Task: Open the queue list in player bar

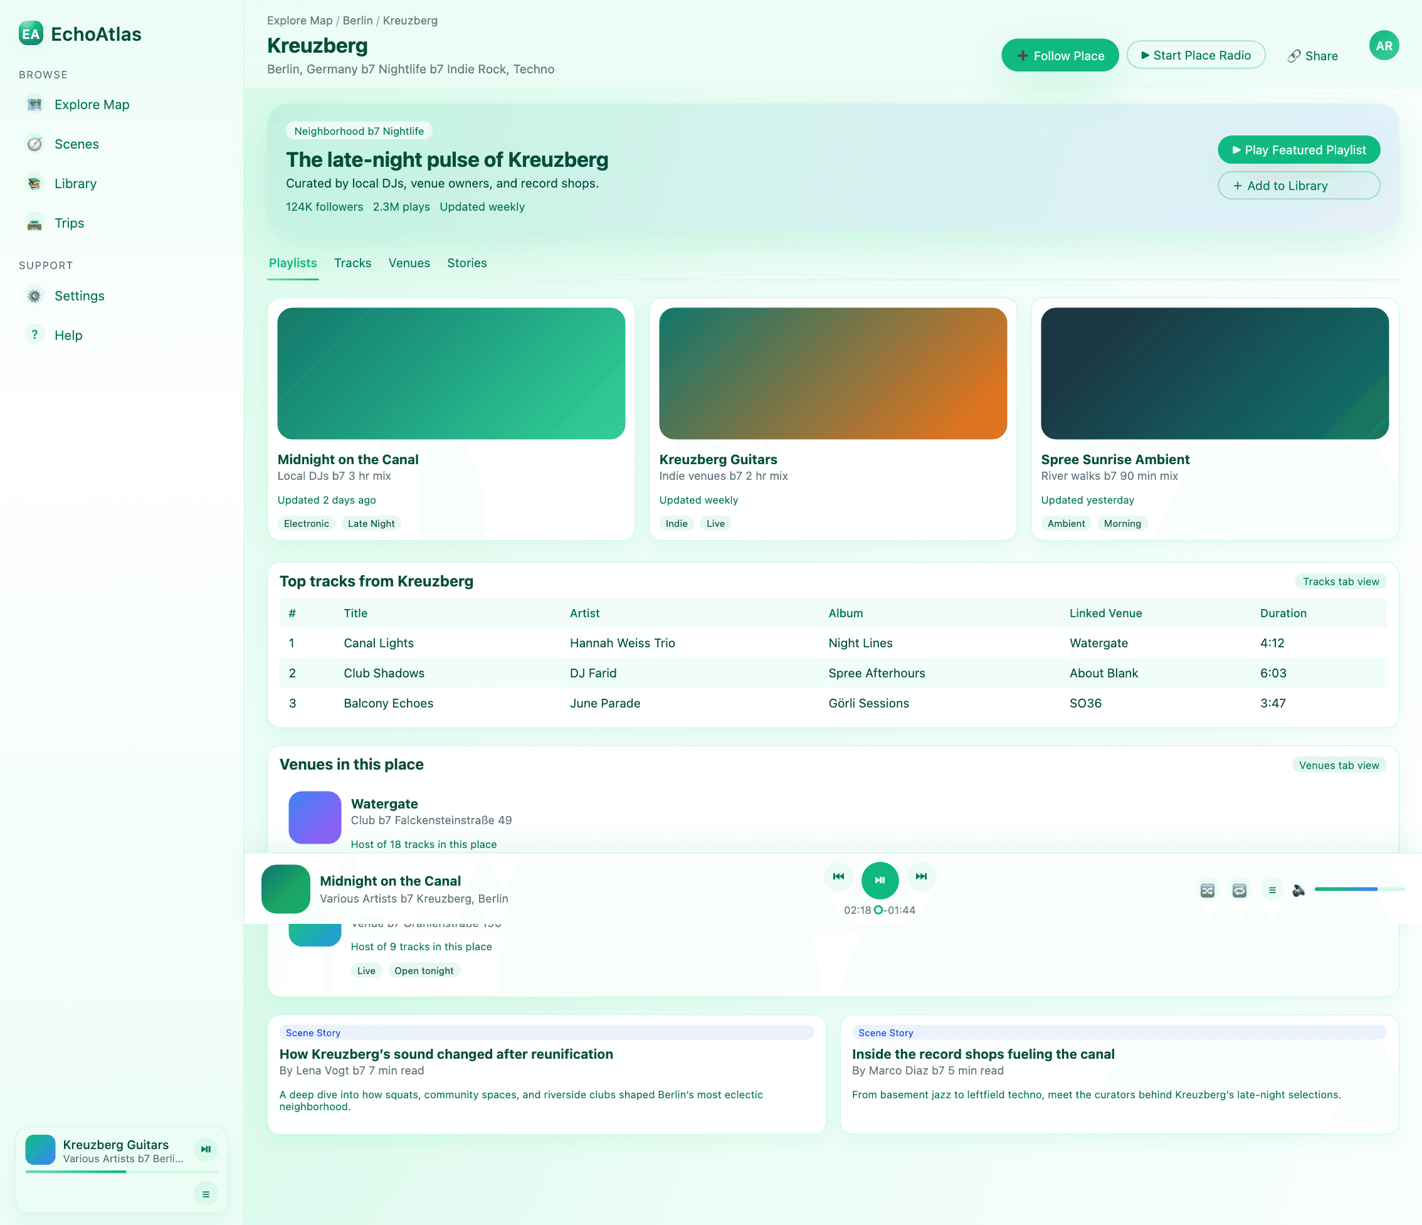Action: coord(1272,890)
